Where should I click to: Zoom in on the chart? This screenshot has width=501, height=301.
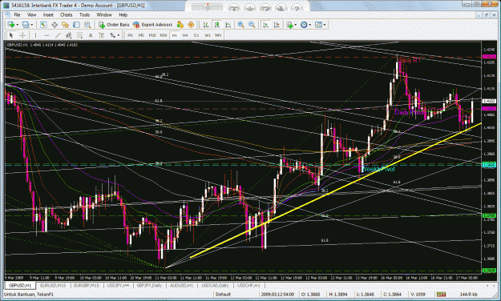click(x=240, y=25)
